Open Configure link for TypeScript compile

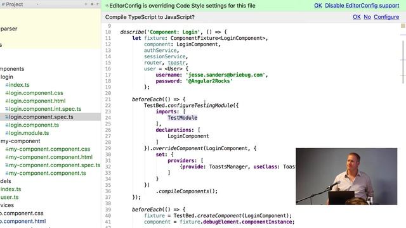tap(386, 17)
